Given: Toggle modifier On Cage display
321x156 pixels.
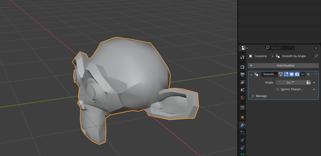Looking at the screenshot, I should 281,74.
